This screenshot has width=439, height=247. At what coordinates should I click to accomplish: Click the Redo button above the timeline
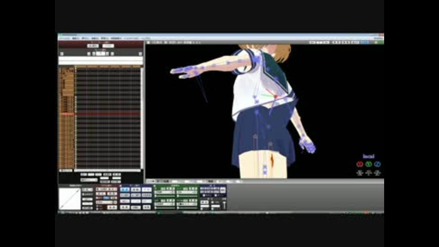[x=108, y=46]
